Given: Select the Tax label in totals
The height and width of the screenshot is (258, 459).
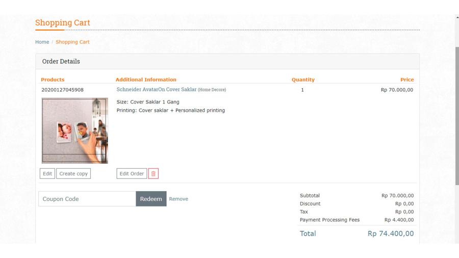Looking at the screenshot, I should pyautogui.click(x=304, y=212).
